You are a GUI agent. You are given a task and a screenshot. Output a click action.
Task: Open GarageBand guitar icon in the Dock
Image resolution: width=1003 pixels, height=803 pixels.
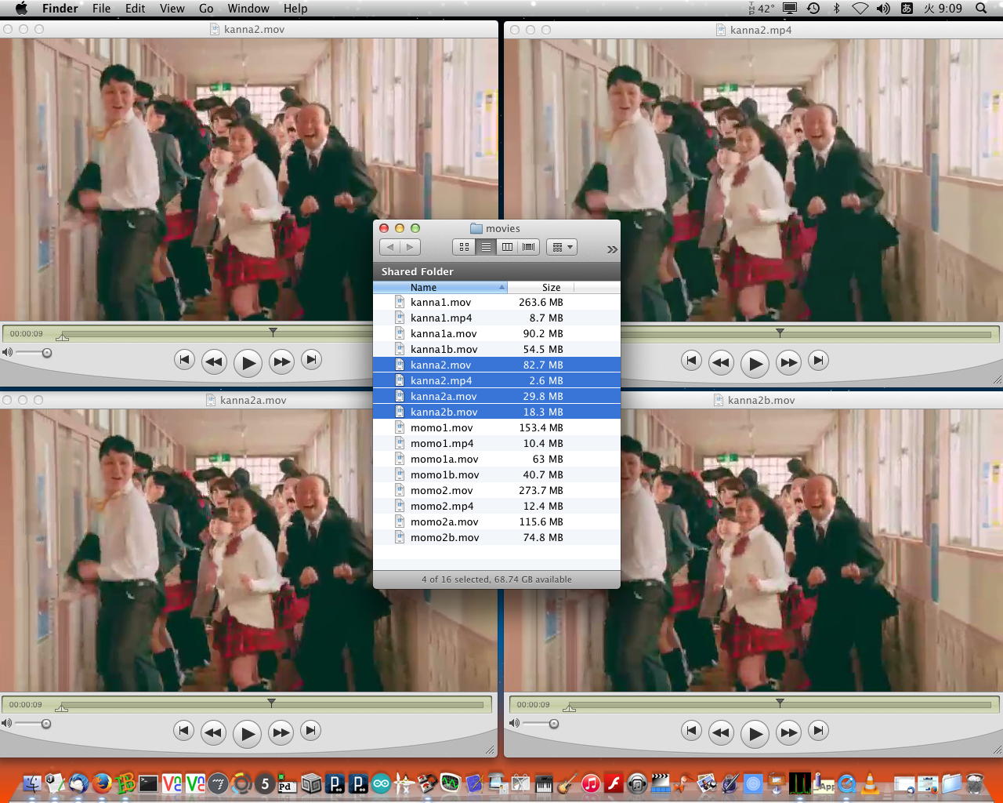567,783
